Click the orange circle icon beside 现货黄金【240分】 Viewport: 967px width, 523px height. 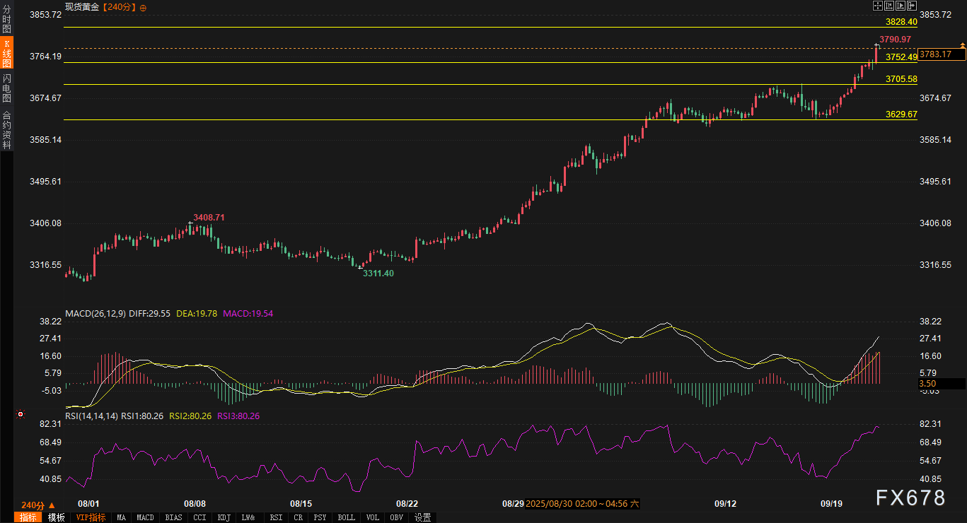click(x=144, y=8)
